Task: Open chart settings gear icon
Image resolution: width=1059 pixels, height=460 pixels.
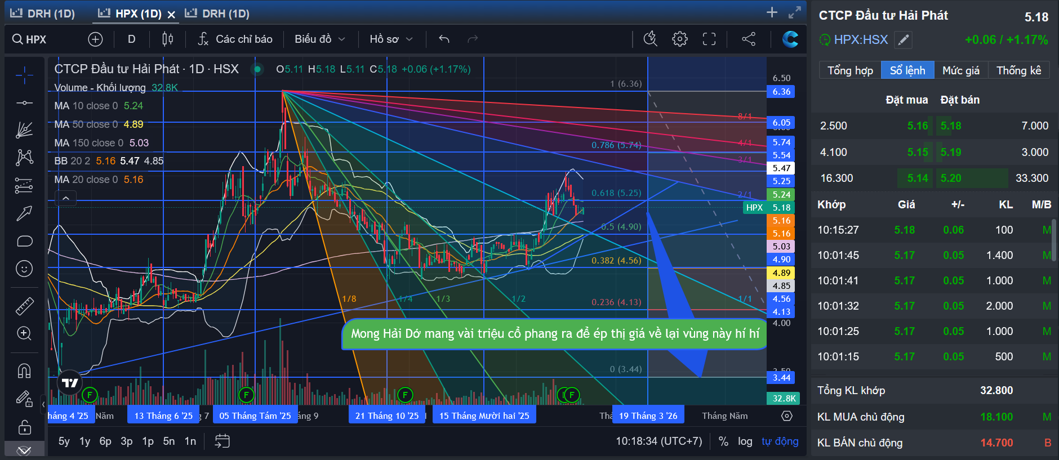Action: (680, 39)
